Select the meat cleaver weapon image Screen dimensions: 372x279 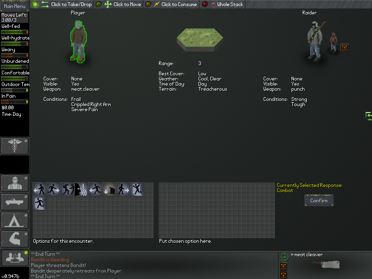[x=325, y=264]
